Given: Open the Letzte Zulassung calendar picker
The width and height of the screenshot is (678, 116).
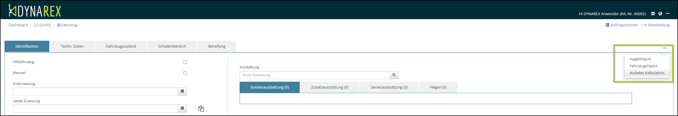Looking at the screenshot, I should [182, 108].
